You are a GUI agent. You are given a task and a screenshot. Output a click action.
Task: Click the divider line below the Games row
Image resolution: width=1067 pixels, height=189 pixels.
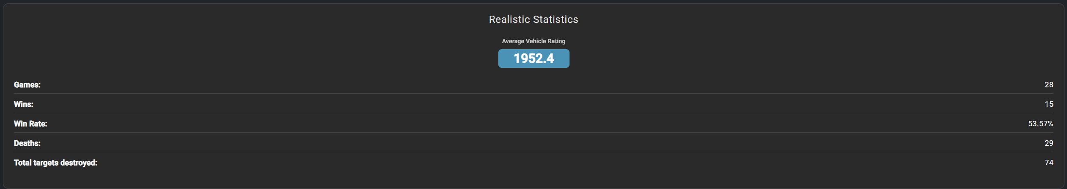533,93
